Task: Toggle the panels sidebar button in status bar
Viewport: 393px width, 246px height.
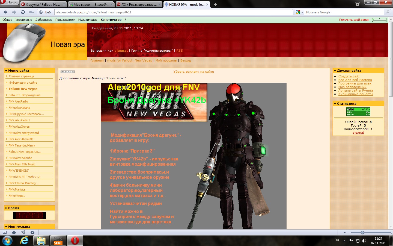Action: [x=5, y=232]
